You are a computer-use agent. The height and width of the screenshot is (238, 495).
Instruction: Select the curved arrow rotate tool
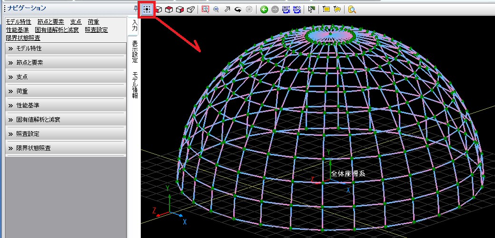pos(238,10)
